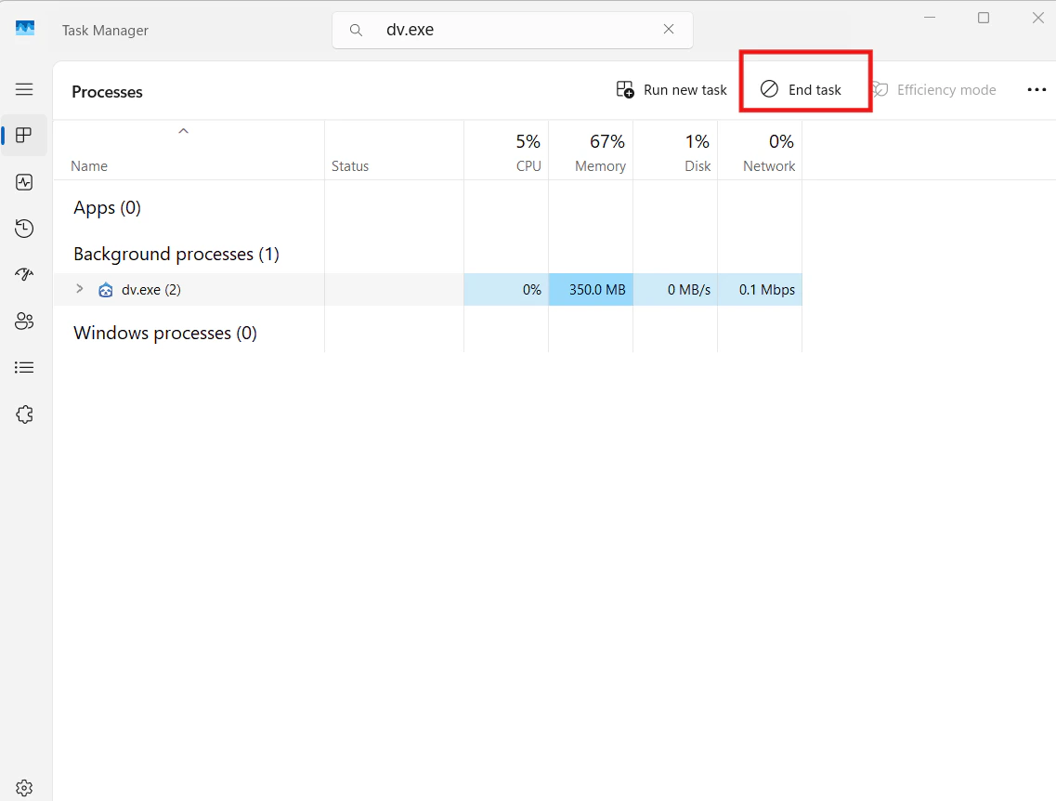Click the Task Manager app logo
Image resolution: width=1056 pixels, height=801 pixels.
click(25, 28)
